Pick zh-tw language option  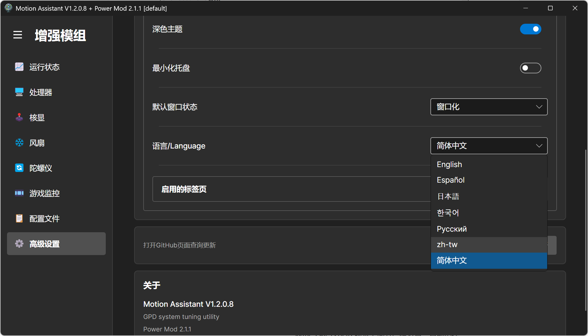[x=447, y=244]
